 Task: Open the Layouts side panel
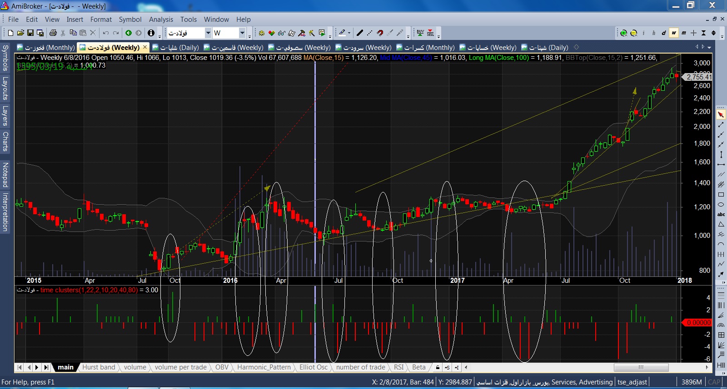[x=5, y=88]
